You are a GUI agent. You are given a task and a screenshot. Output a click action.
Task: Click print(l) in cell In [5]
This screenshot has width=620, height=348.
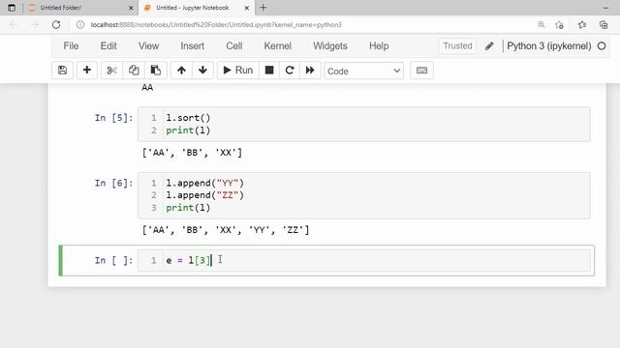click(x=188, y=130)
